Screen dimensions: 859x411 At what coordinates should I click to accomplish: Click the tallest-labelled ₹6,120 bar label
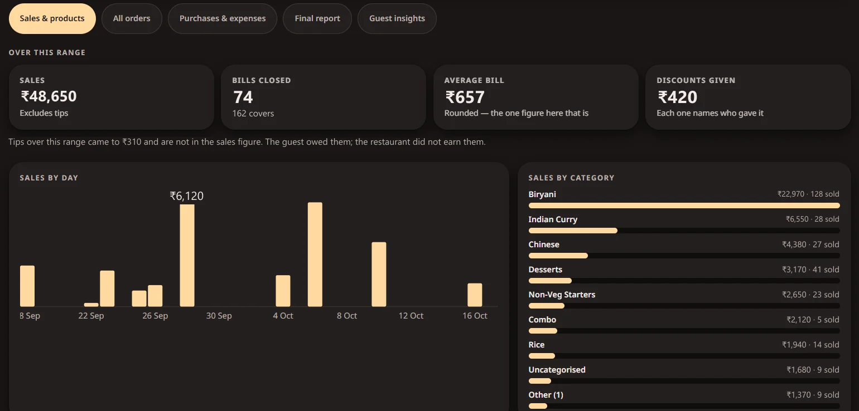coord(187,196)
